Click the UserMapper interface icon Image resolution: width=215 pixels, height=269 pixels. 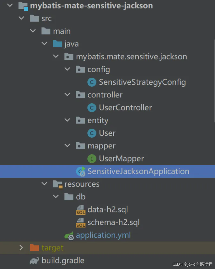pyautogui.click(x=92, y=159)
